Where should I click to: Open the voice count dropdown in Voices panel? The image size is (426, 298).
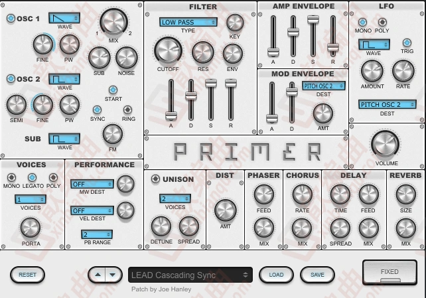31,199
